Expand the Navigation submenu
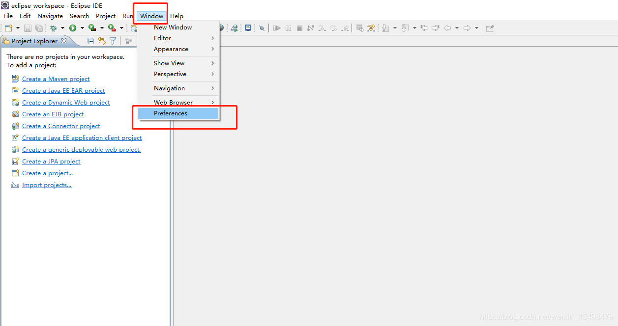Viewport: 618px width, 326px height. click(178, 88)
